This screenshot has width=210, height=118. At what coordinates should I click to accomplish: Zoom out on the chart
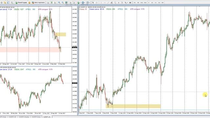[x=63, y=3]
